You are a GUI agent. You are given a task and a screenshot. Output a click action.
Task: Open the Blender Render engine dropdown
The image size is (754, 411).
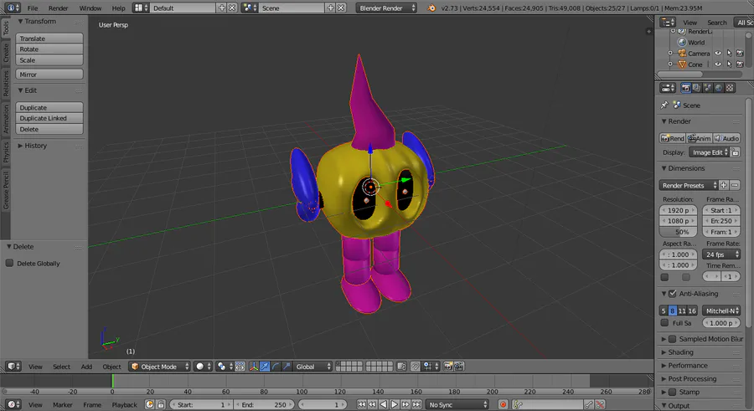(386, 8)
